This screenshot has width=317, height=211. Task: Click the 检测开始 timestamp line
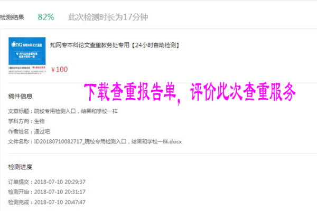(46, 192)
